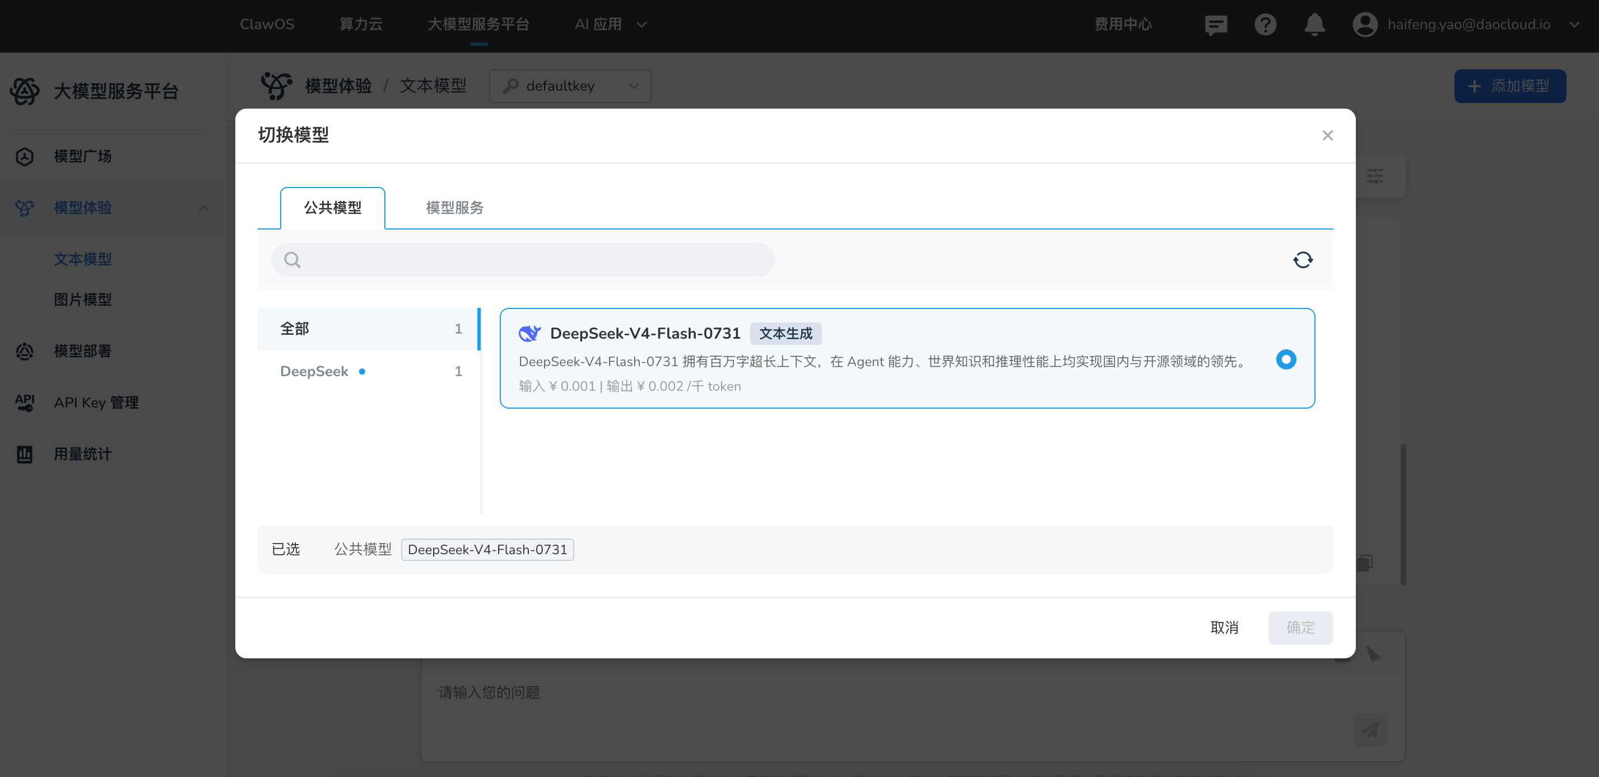Click the model search input field

pos(523,260)
